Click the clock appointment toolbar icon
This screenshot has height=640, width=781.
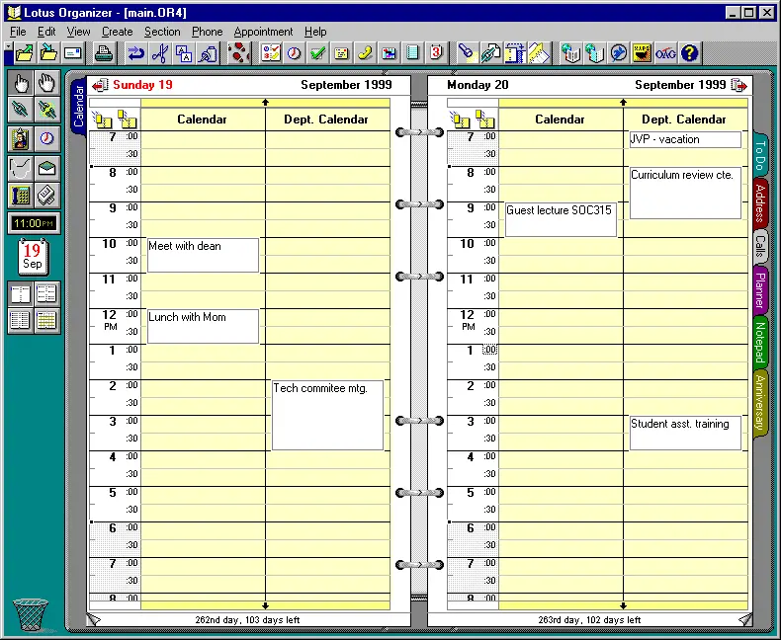tap(294, 53)
